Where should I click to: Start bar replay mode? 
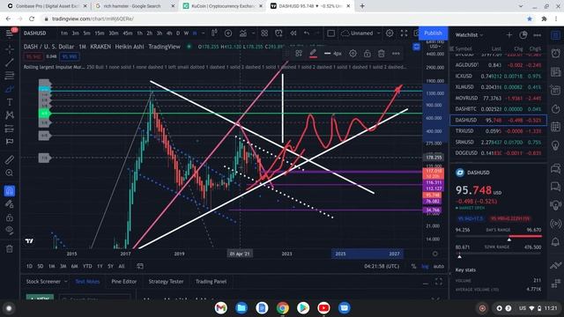pyautogui.click(x=293, y=33)
